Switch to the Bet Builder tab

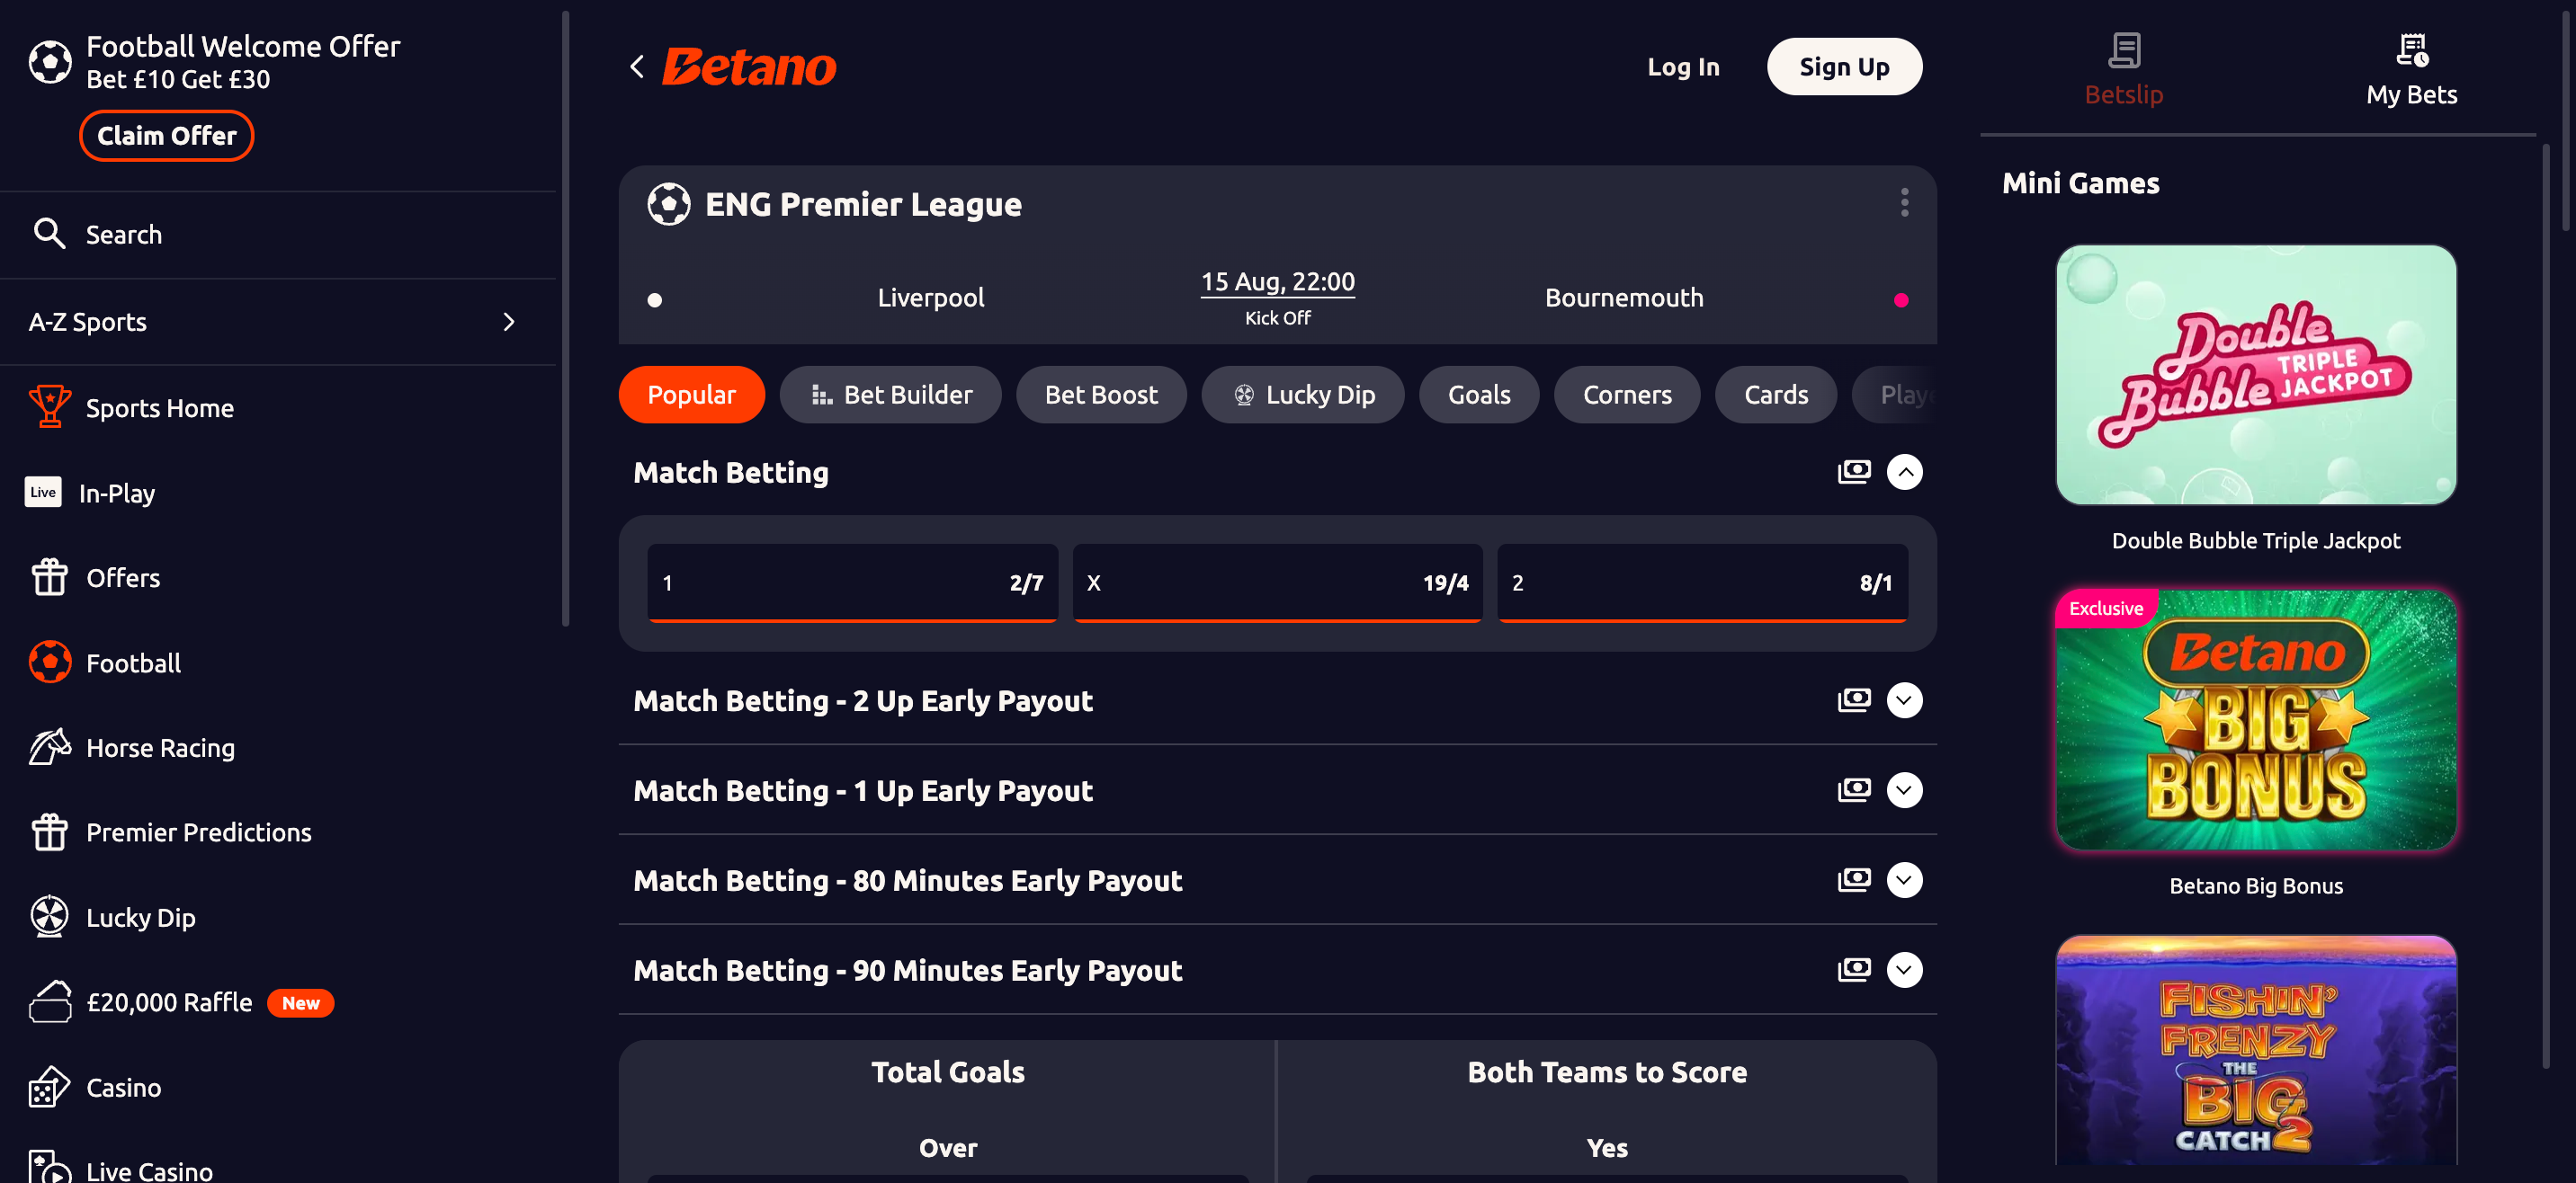(x=890, y=395)
